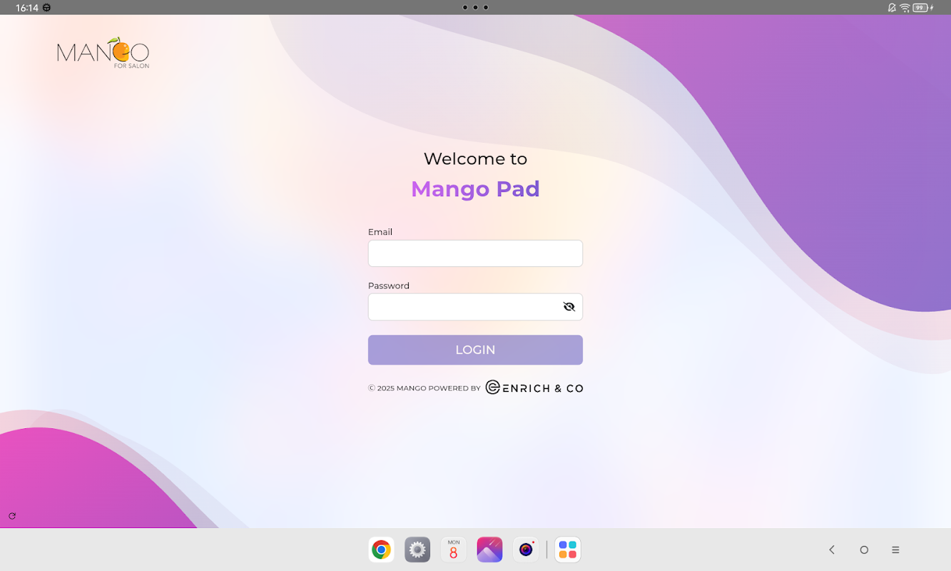The image size is (951, 571).
Task: Tap the 16:14 clock in the status bar
Action: tap(27, 8)
